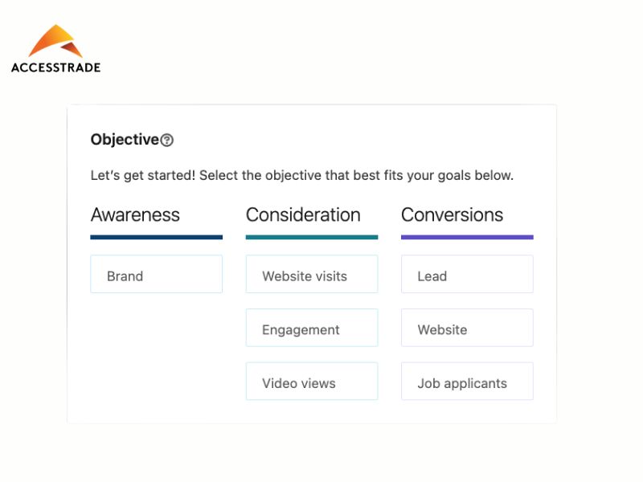The height and width of the screenshot is (482, 643).
Task: Choose the Website conversions objective
Action: 467,329
